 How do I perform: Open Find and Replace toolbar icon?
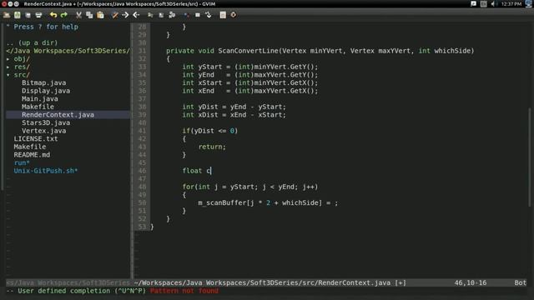pyautogui.click(x=115, y=15)
